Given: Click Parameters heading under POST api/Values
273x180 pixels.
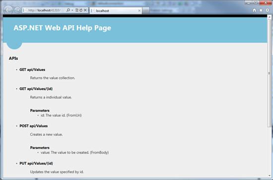Looking at the screenshot, I should point(40,148).
